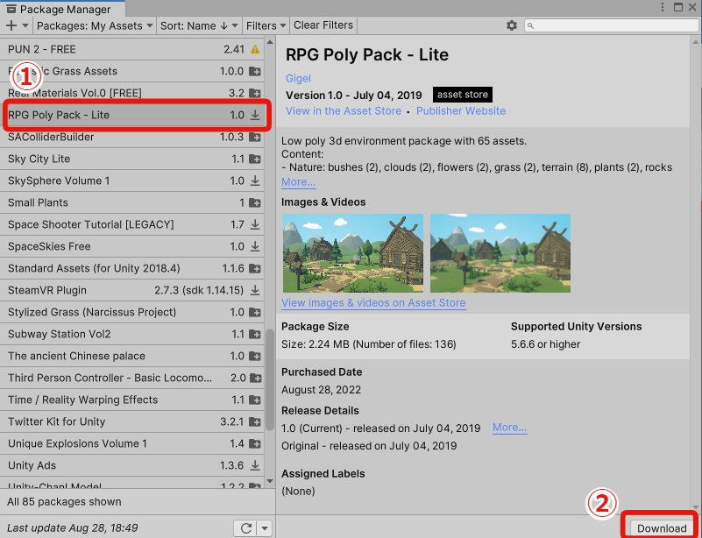Click the package search field

pyautogui.click(x=611, y=25)
